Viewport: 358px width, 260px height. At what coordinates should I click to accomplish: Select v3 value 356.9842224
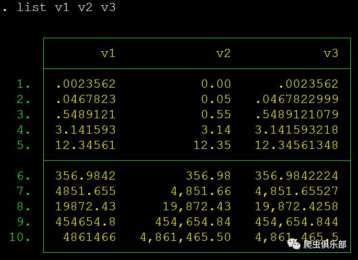pos(297,176)
